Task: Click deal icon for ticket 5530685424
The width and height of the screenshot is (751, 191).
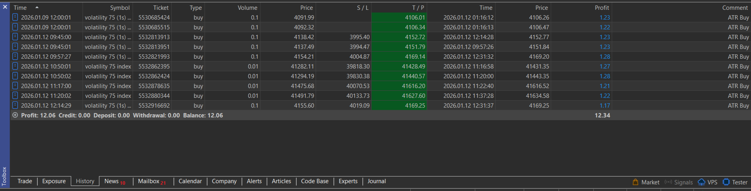Action: (x=15, y=17)
